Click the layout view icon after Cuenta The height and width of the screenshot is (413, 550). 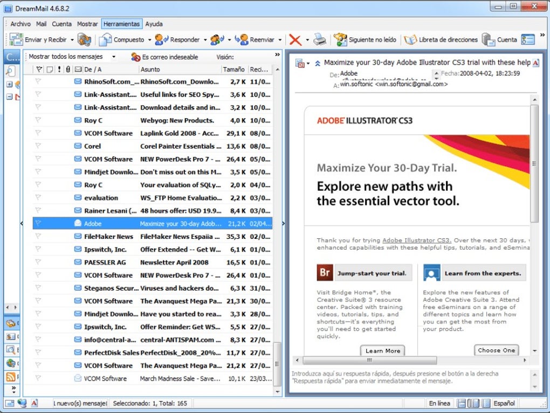pos(528,39)
